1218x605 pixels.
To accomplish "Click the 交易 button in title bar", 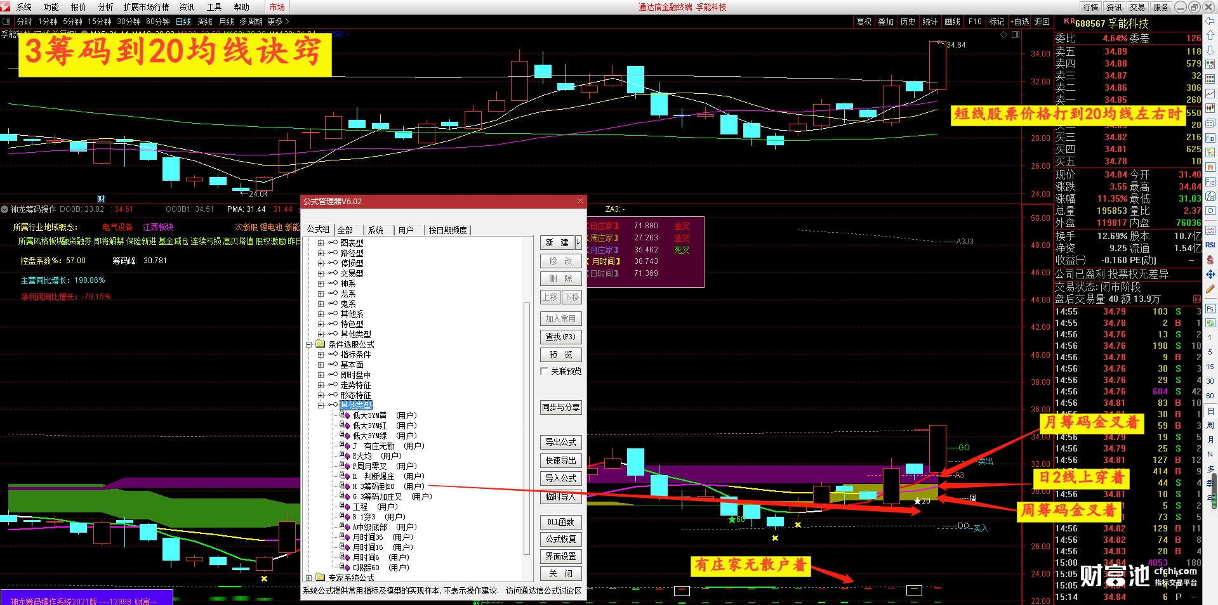I will 1137,7.
